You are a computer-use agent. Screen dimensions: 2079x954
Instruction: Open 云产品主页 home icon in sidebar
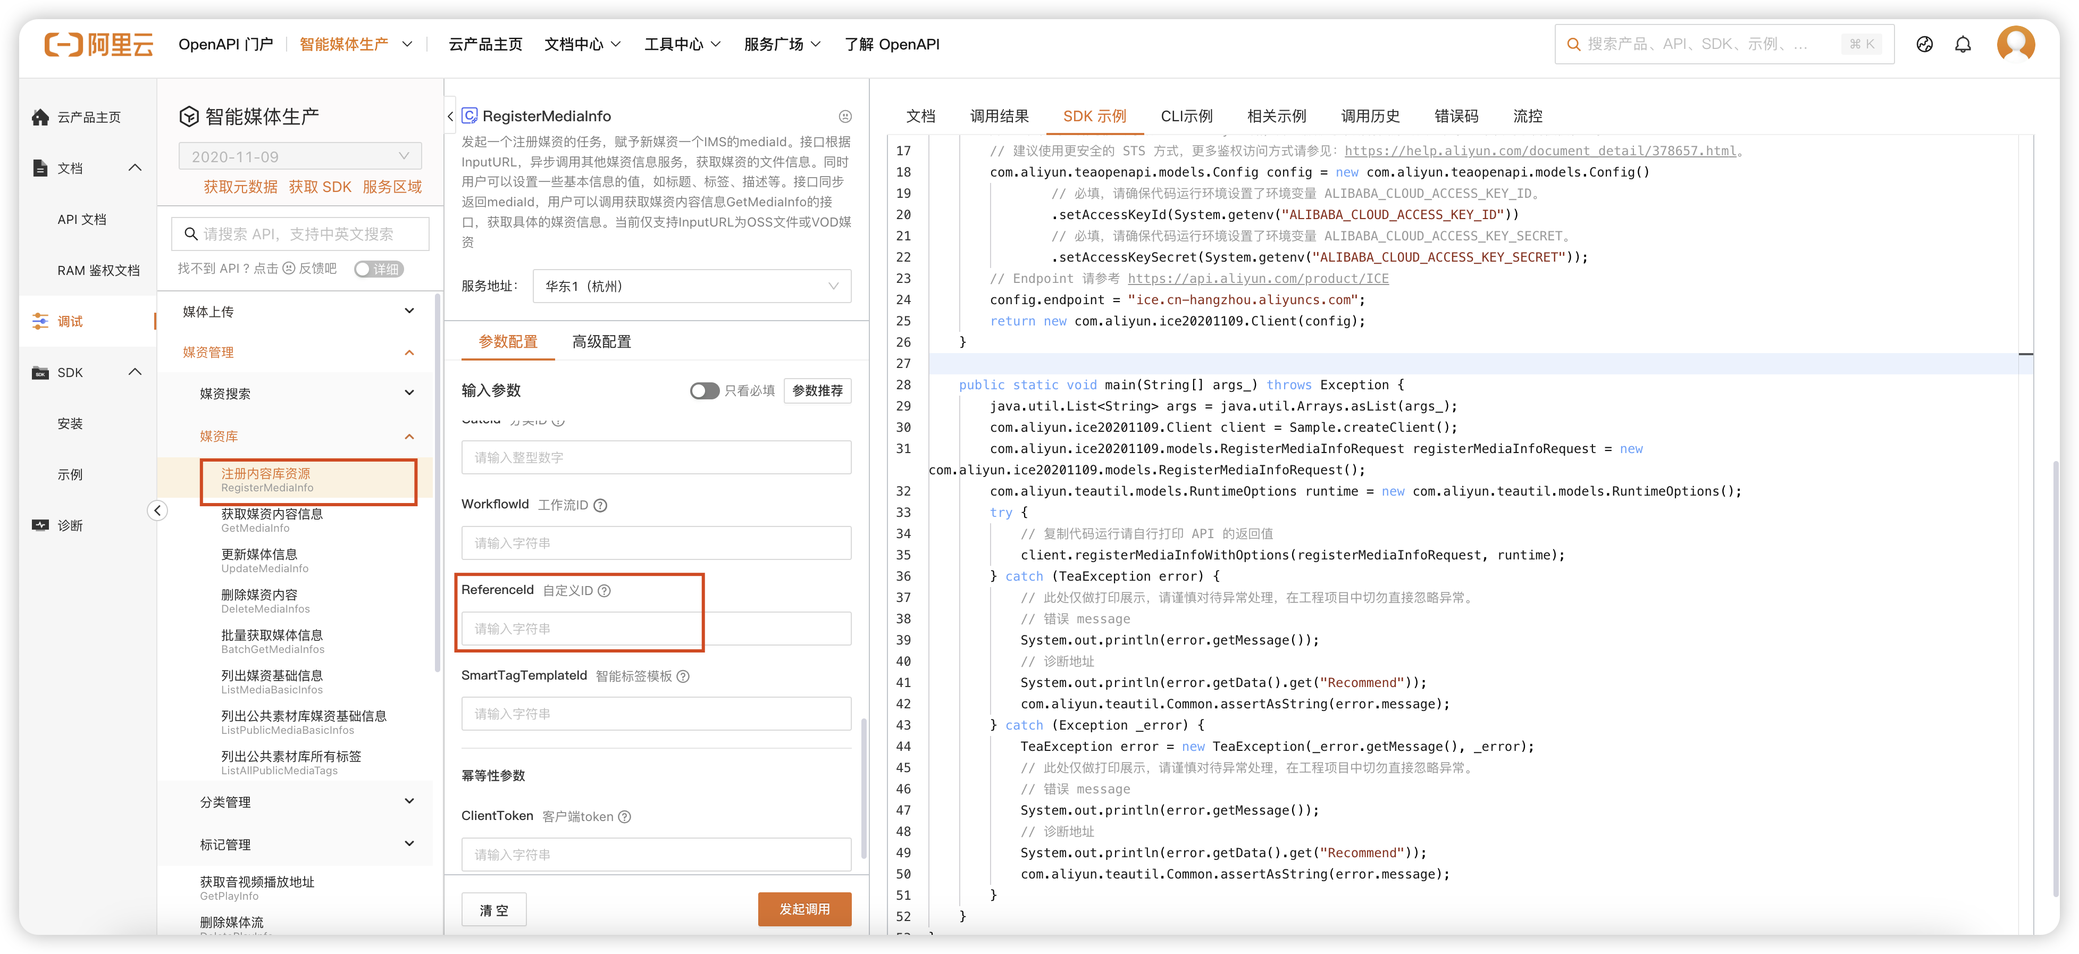(x=40, y=117)
